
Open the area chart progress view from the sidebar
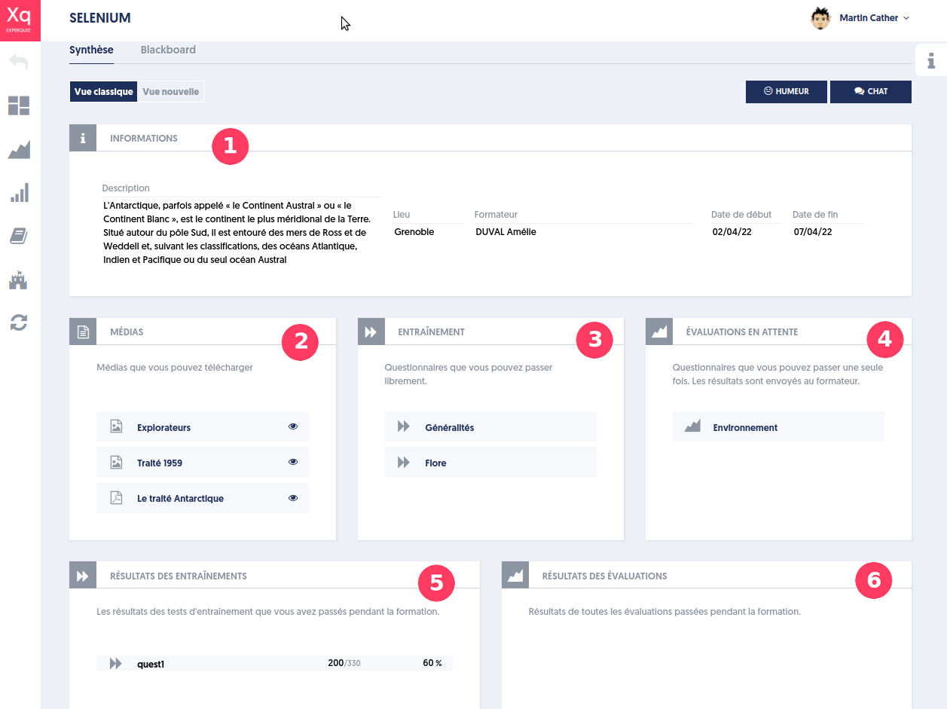(19, 149)
